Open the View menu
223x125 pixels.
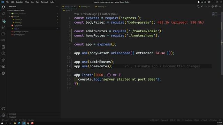pyautogui.click(x=27, y=2)
